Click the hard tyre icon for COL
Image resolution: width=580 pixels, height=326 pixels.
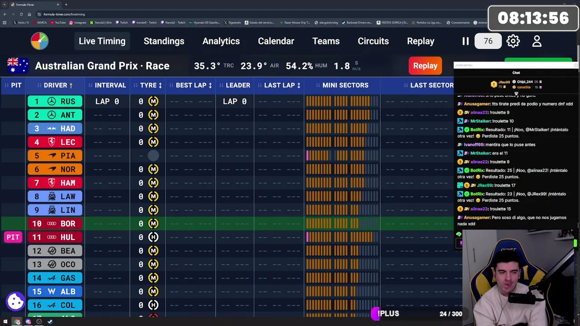(x=153, y=305)
